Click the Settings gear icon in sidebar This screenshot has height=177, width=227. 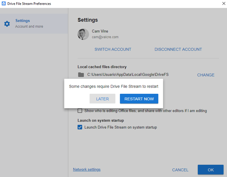[7, 24]
